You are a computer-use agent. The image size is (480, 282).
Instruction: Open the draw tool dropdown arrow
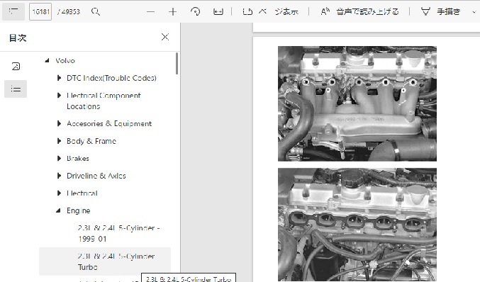tap(474, 12)
